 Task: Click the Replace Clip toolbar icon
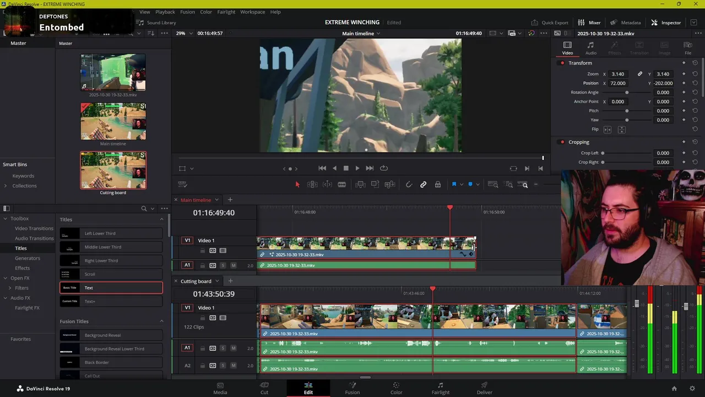389,185
